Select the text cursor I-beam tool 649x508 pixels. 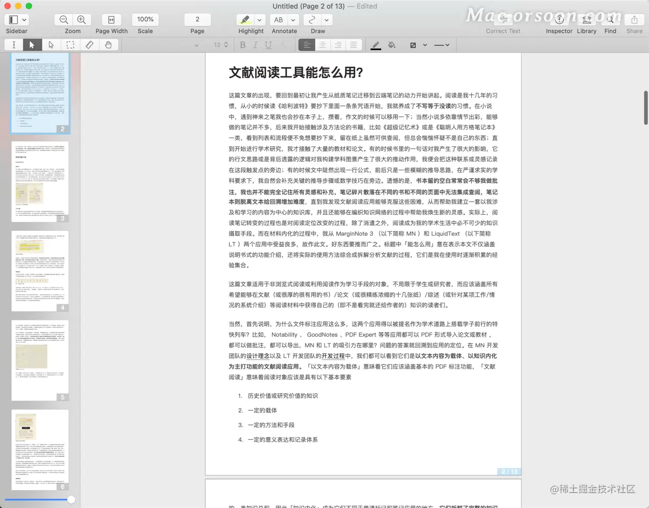tap(14, 45)
